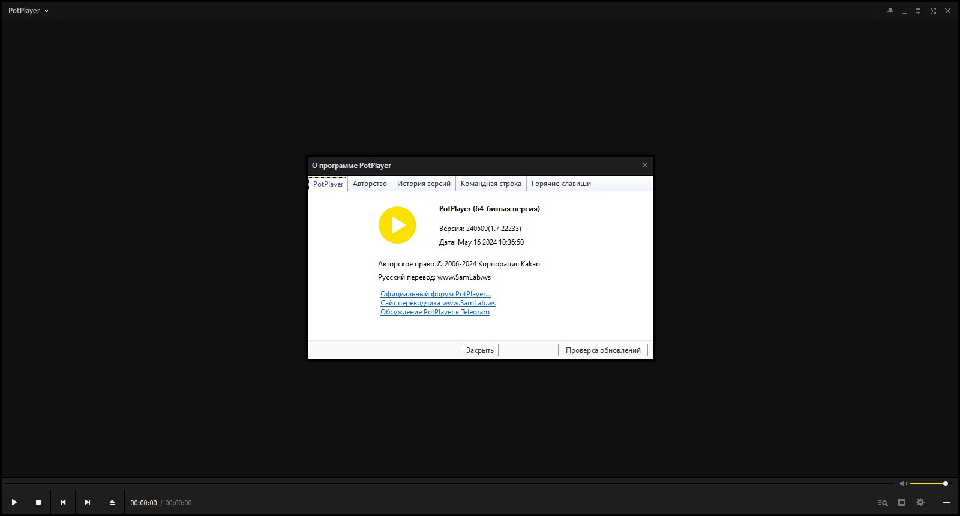This screenshot has width=960, height=516.
Task: Open the История версий tab
Action: pos(424,184)
